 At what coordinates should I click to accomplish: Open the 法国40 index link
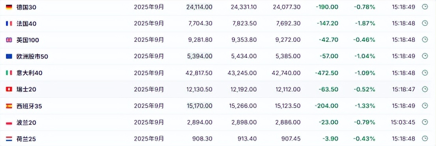[26, 24]
